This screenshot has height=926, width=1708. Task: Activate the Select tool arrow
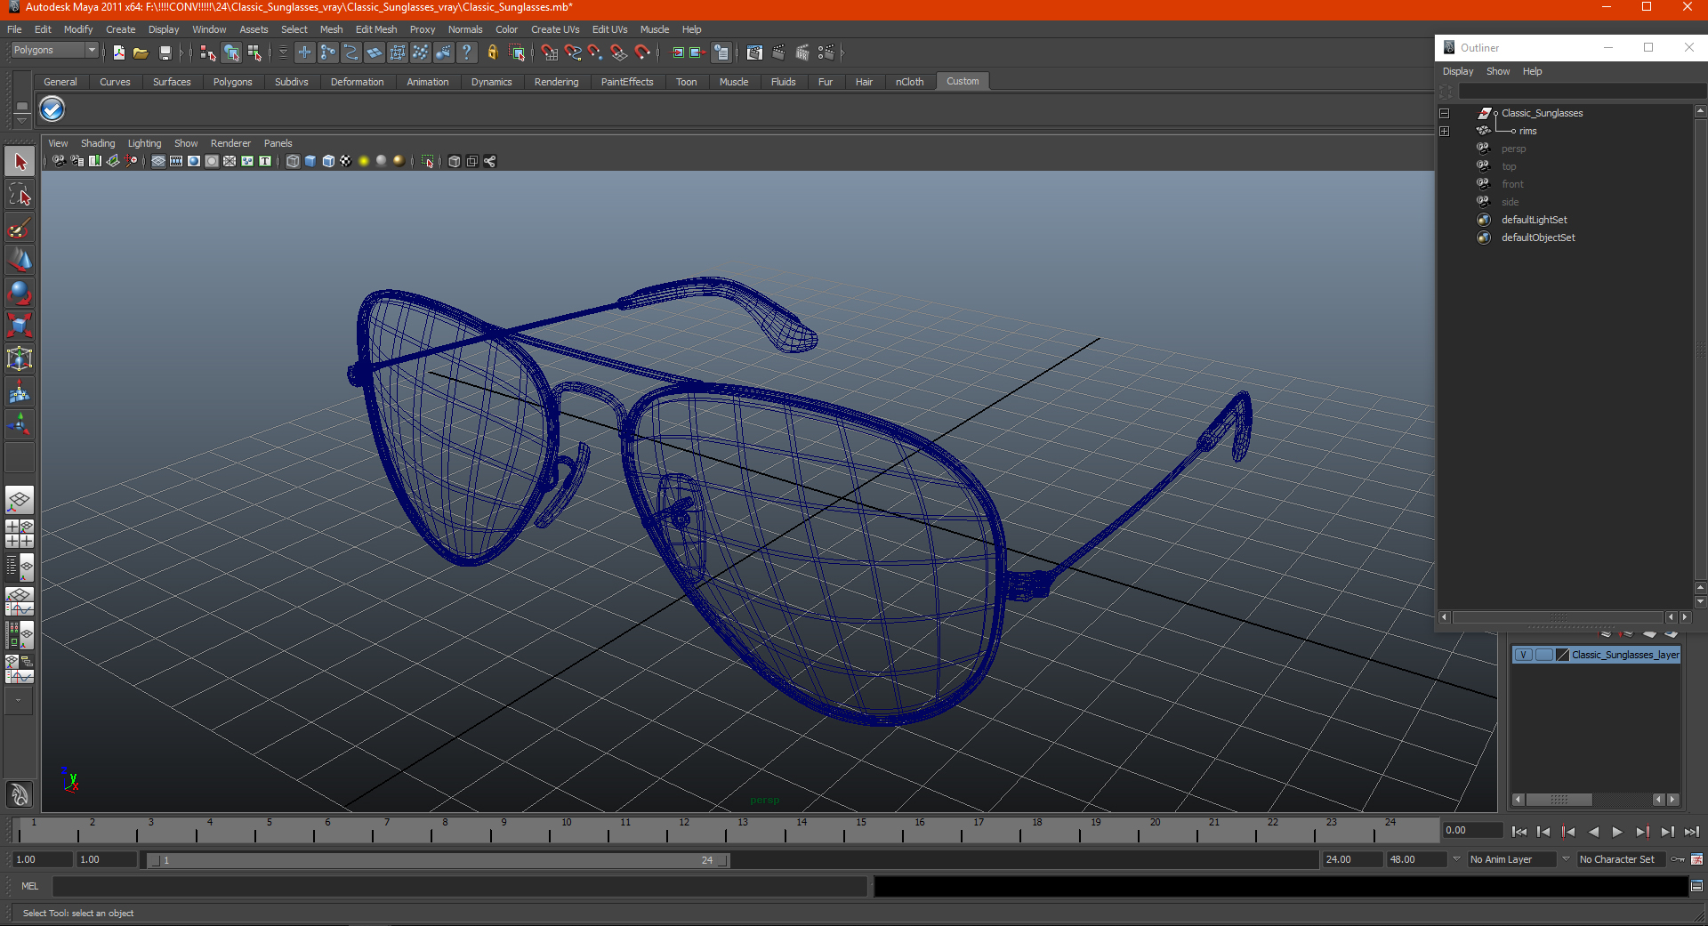coord(20,162)
